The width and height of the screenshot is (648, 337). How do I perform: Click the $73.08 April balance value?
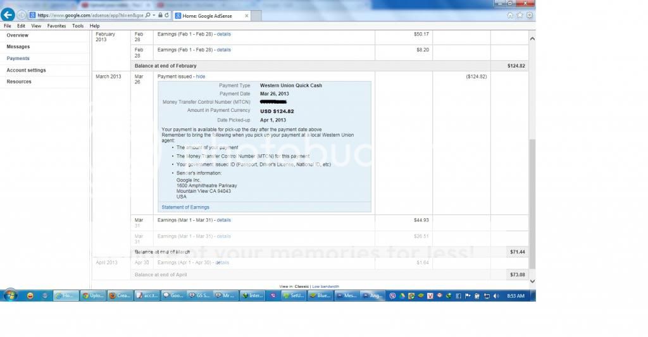tap(518, 274)
